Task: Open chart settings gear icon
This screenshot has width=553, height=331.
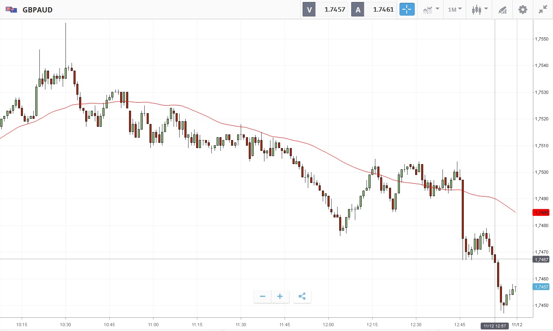Action: 522,10
